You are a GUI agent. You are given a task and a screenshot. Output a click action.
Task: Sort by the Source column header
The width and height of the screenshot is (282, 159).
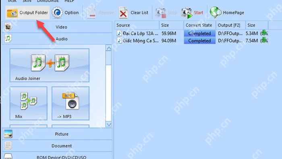tap(137, 25)
